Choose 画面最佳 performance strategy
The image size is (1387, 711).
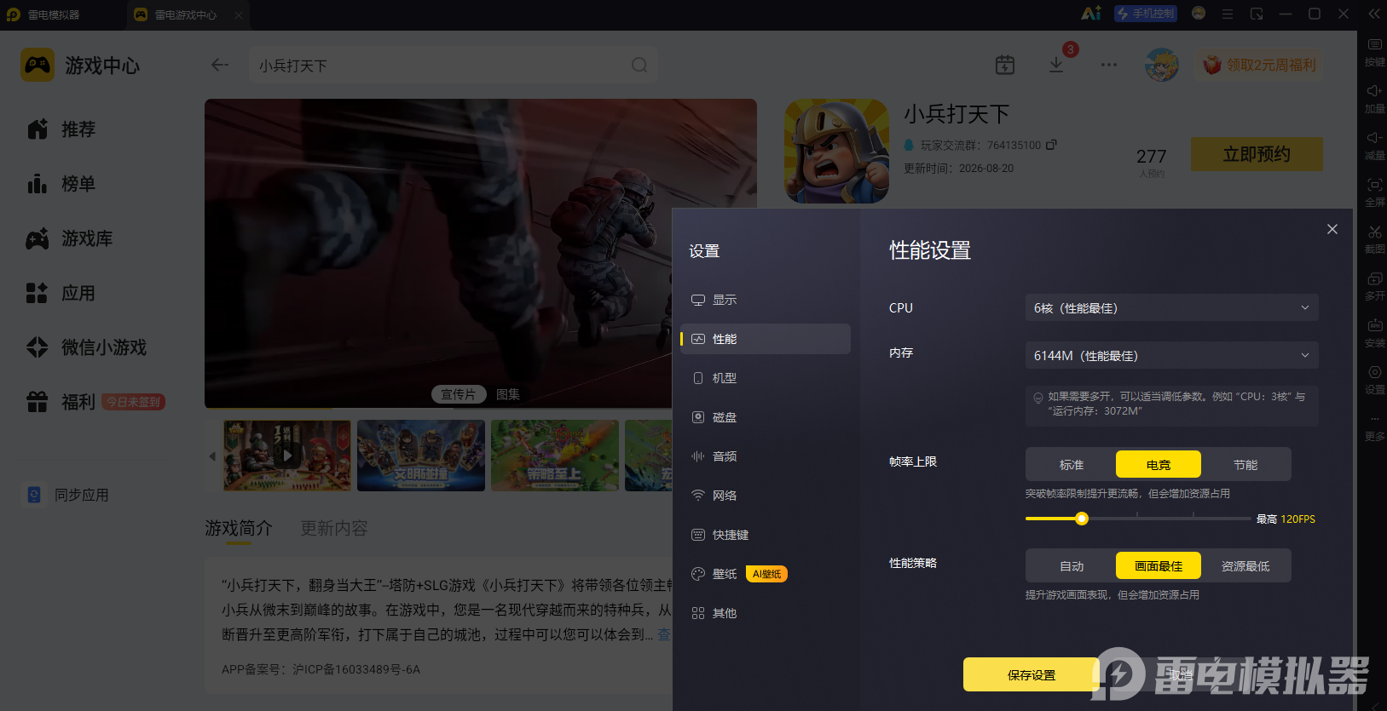[x=1159, y=565]
